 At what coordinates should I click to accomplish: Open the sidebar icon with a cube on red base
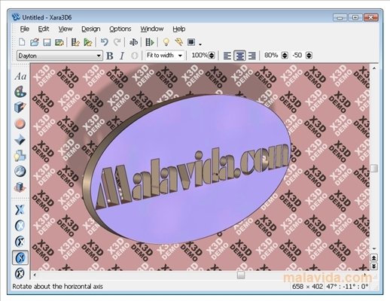click(x=20, y=187)
